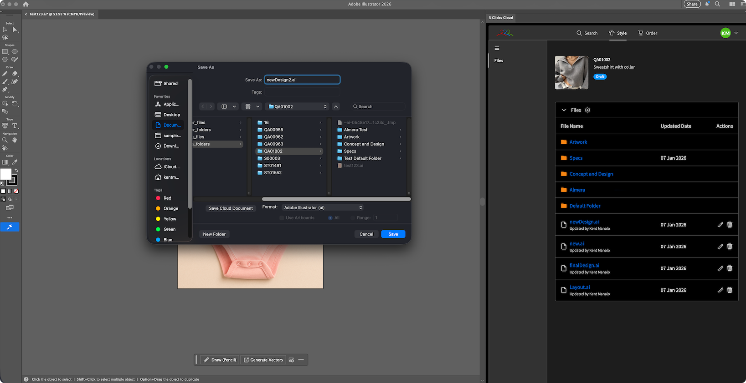746x383 pixels.
Task: Edit the new.ai file with pencil icon
Action: [720, 247]
